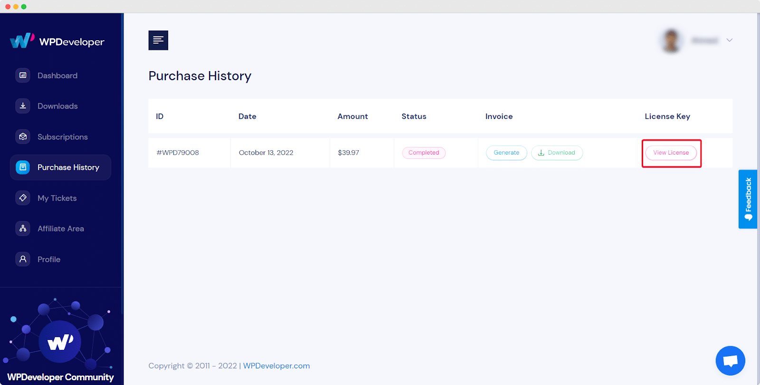Click the Subscriptions sidebar icon

click(23, 137)
